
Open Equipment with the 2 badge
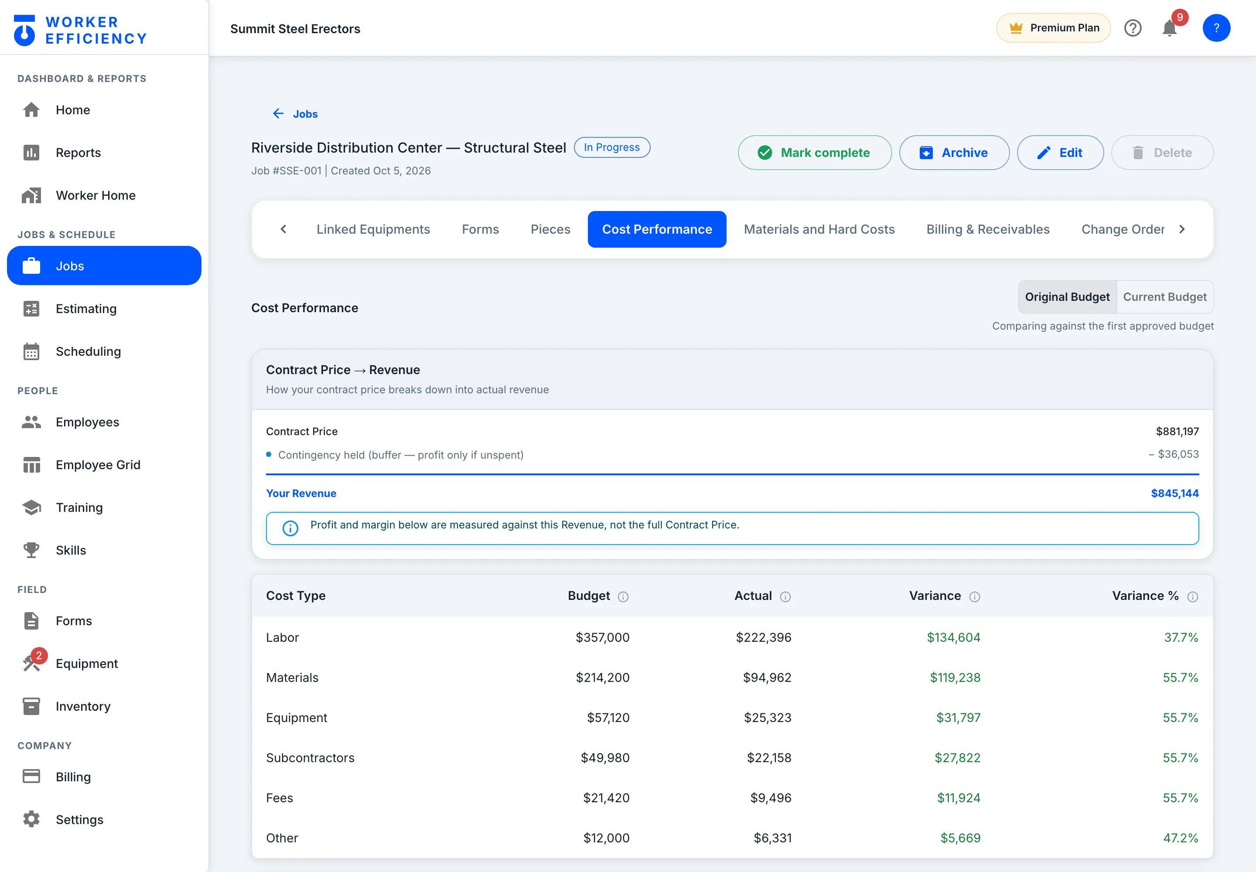[104, 663]
